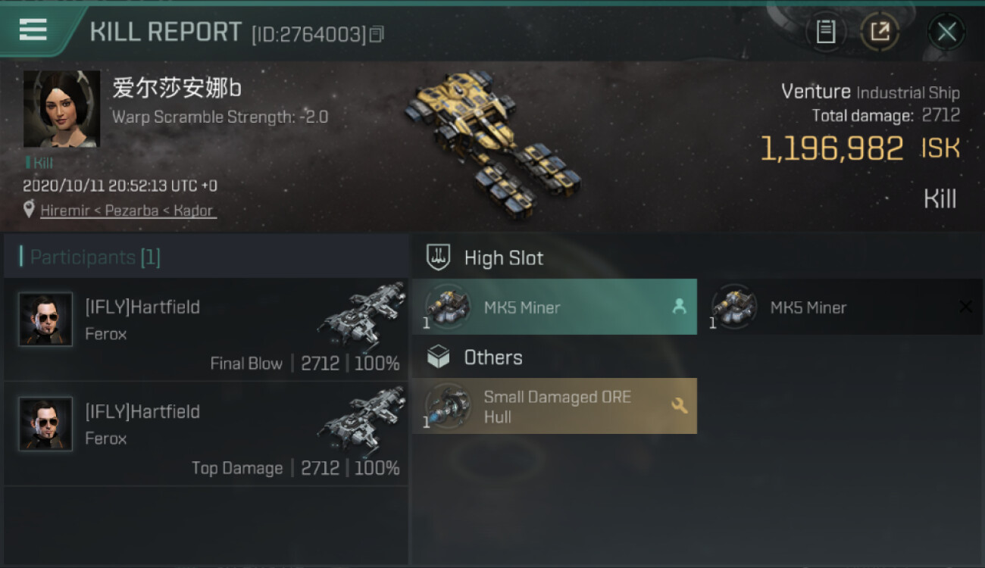Click the location pin icon

[x=29, y=210]
